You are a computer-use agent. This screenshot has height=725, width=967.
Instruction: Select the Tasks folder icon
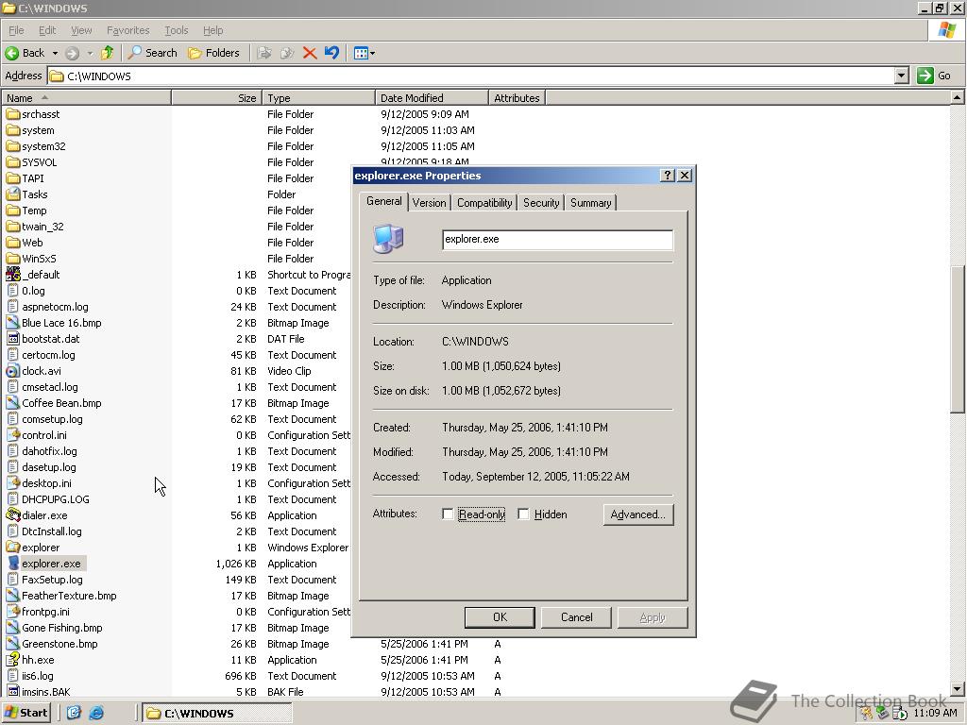tap(13, 194)
